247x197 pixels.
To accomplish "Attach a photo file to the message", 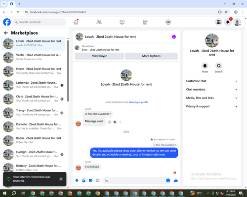I will point(83,181).
